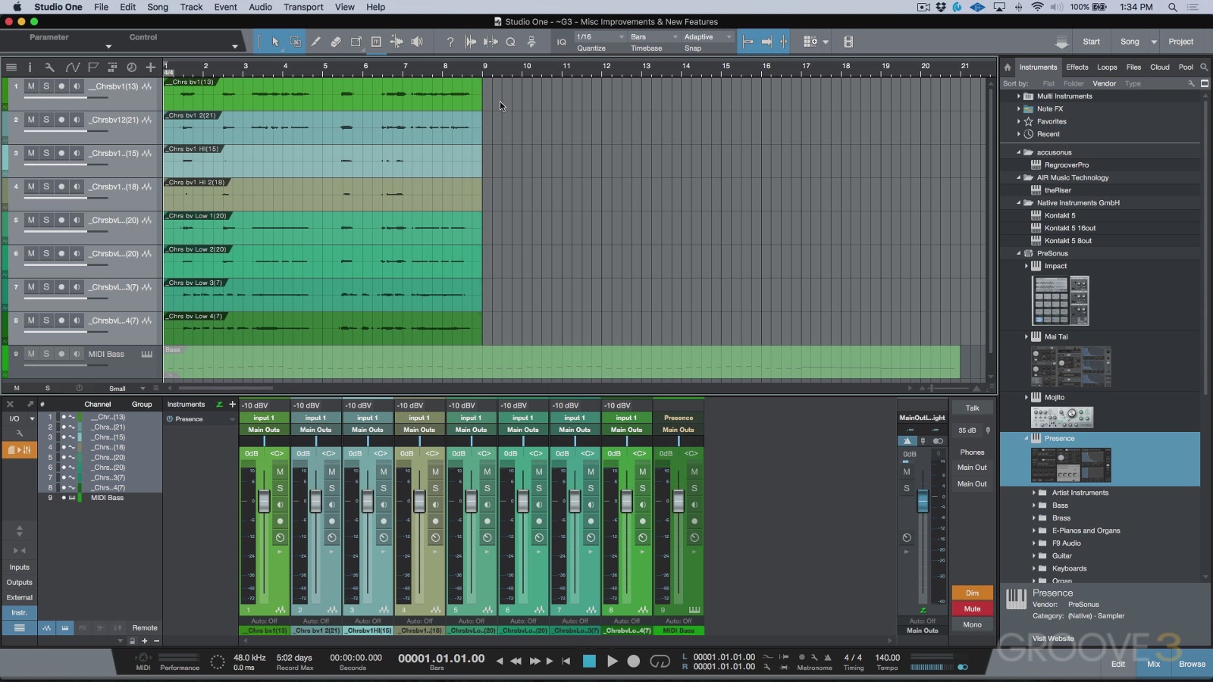
Task: Click Return to Zero in transport
Action: 566,661
